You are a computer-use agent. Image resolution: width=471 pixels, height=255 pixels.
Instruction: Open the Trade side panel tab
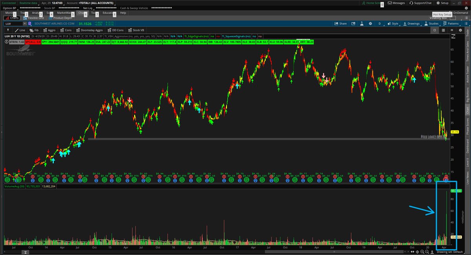click(467, 33)
